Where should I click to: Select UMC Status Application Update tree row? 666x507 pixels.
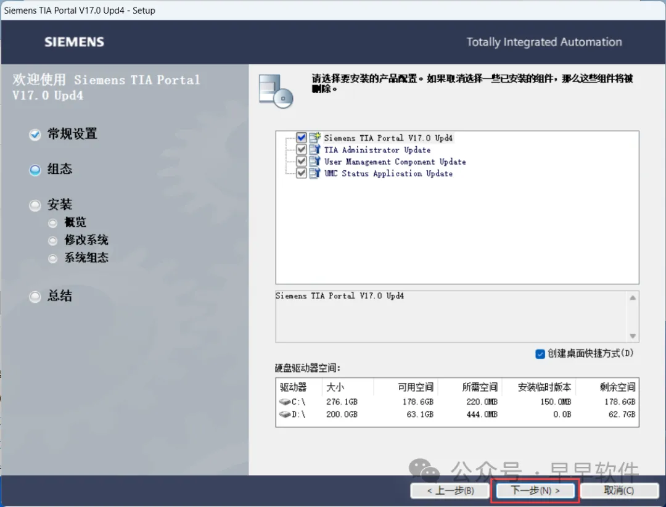(x=388, y=173)
